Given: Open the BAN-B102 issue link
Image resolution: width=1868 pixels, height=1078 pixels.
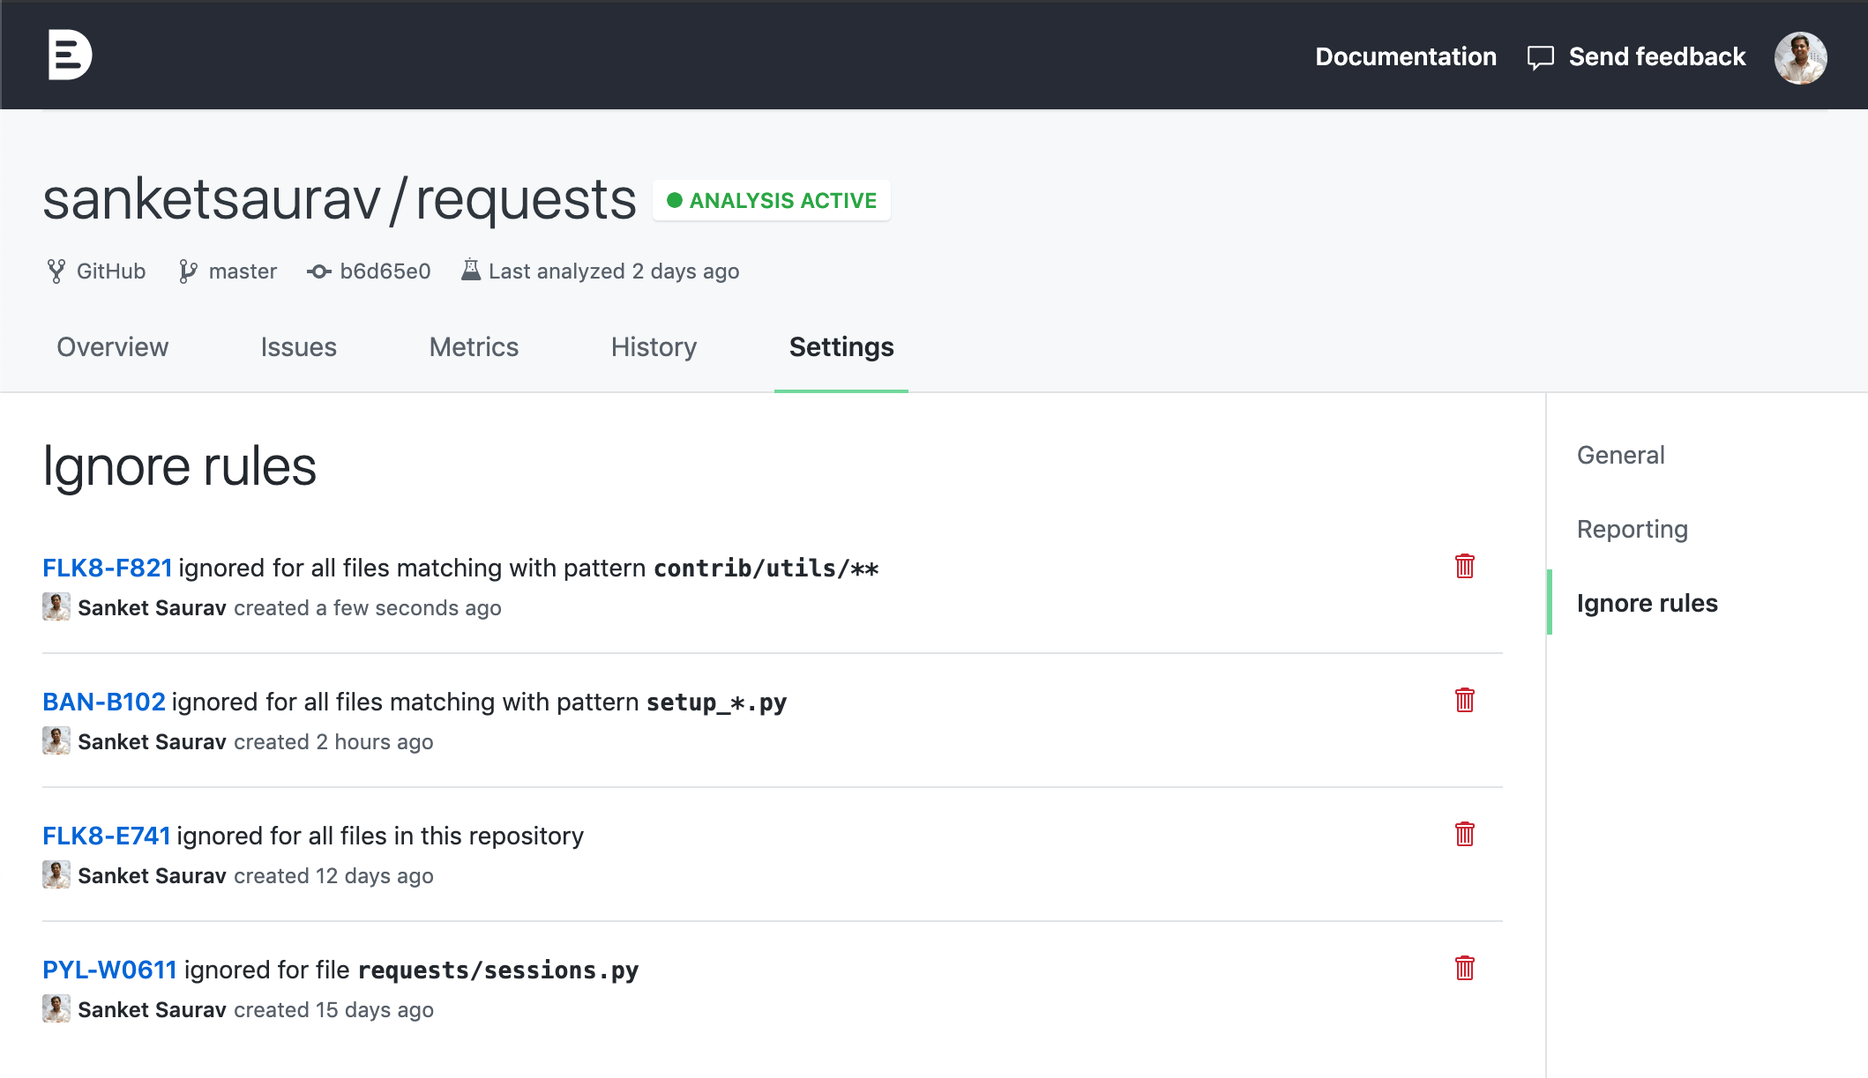Looking at the screenshot, I should pyautogui.click(x=104, y=702).
